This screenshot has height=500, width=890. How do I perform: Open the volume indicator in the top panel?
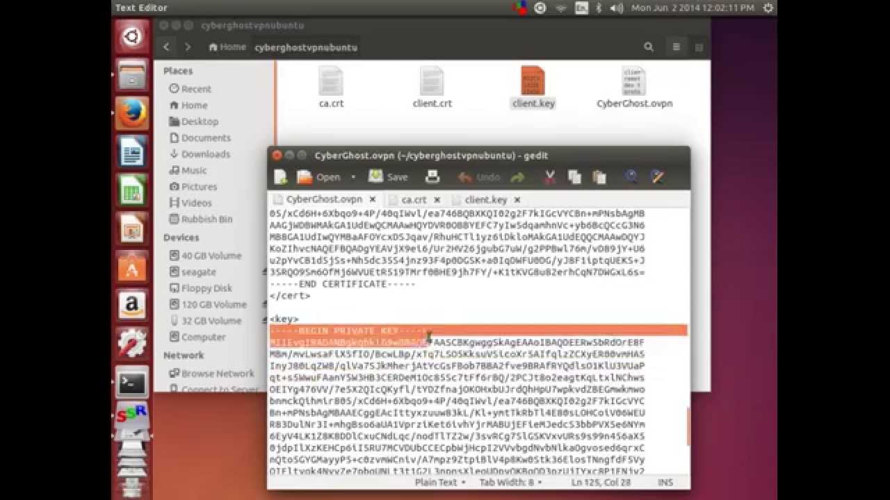[617, 8]
